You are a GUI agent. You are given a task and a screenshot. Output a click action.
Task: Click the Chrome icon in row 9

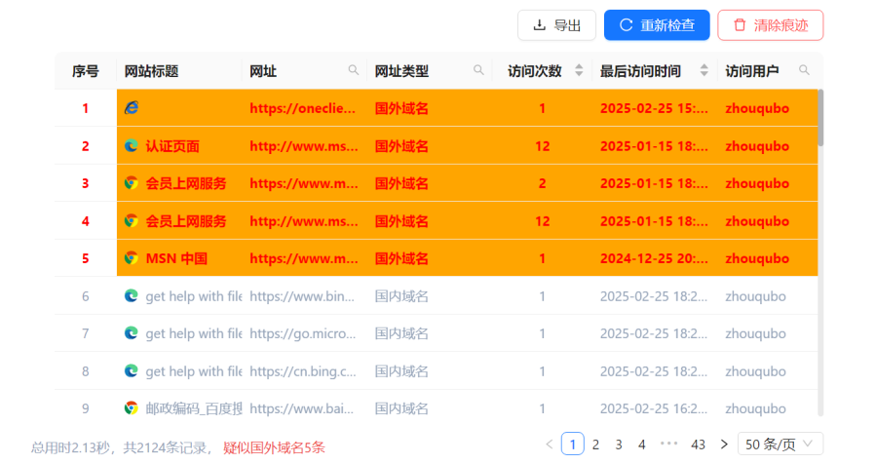[x=131, y=408]
